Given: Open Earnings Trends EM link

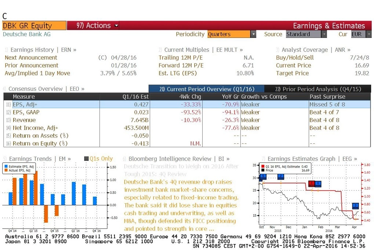Looking at the screenshot, I should [40, 159].
